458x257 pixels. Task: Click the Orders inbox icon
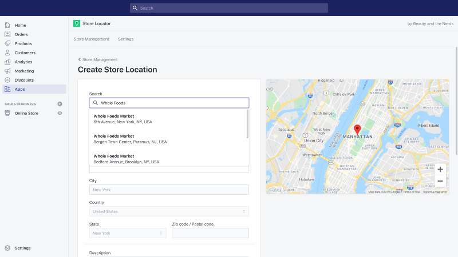(x=7, y=34)
